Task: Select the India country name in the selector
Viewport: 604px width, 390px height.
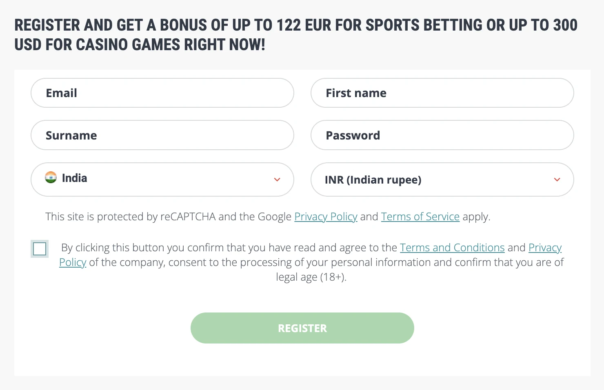Action: click(74, 178)
